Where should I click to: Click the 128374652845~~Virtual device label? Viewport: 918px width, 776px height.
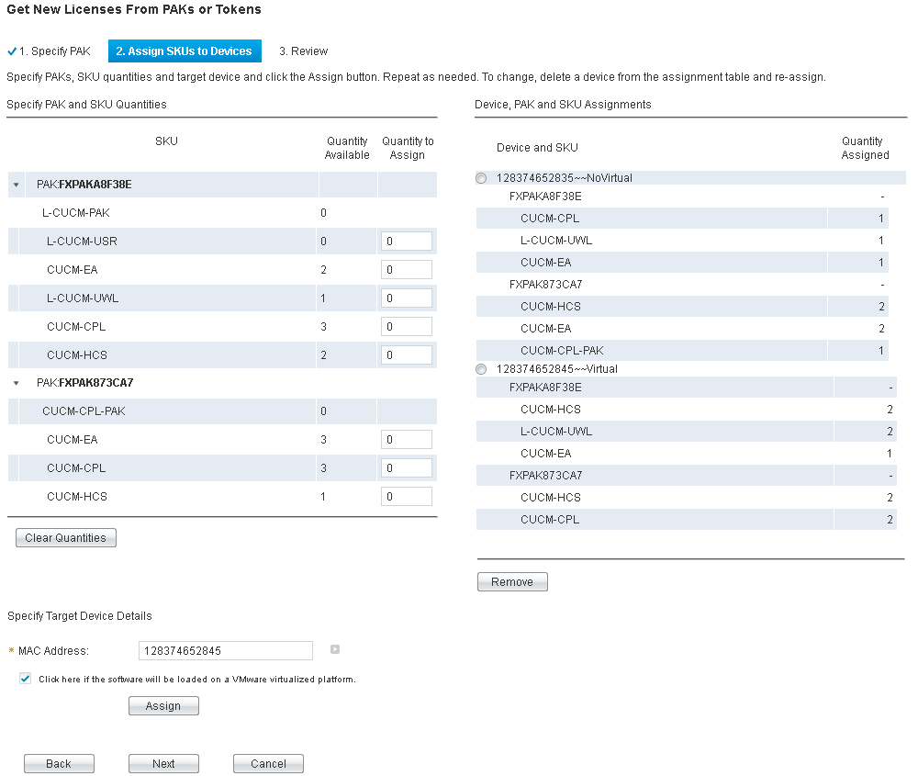click(557, 369)
